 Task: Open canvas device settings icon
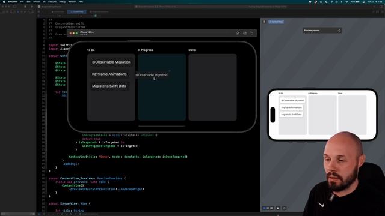pyautogui.click(x=278, y=208)
